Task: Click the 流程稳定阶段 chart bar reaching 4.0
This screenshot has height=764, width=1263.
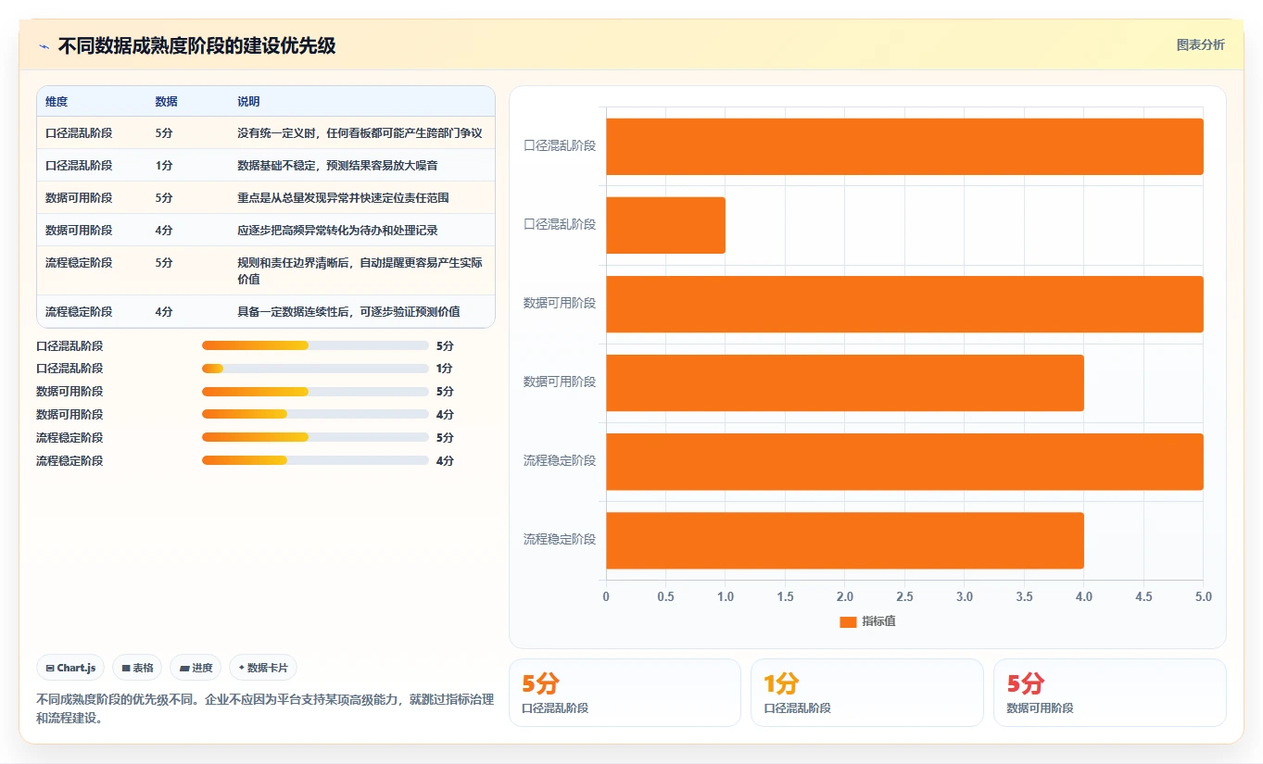Action: point(845,541)
